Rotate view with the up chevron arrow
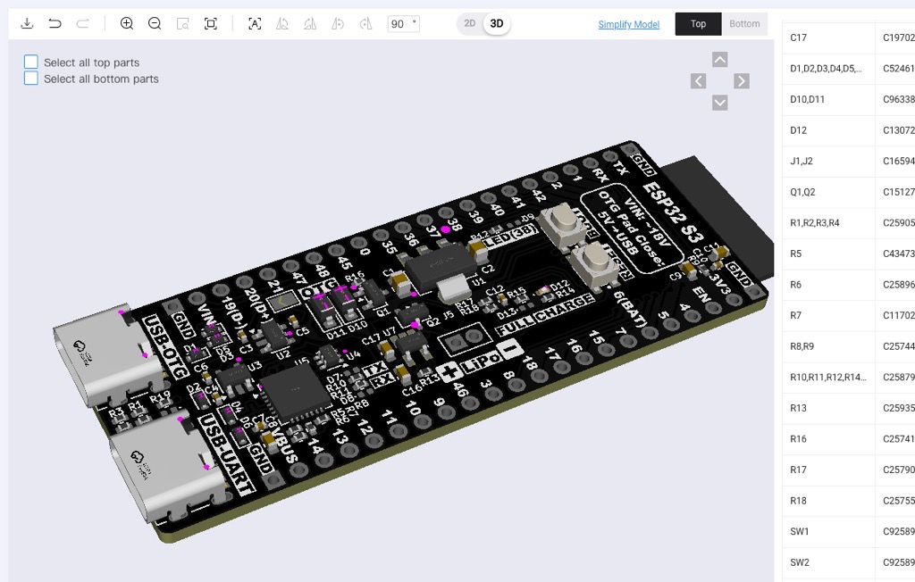Screen dimensions: 915x582 (x=719, y=60)
